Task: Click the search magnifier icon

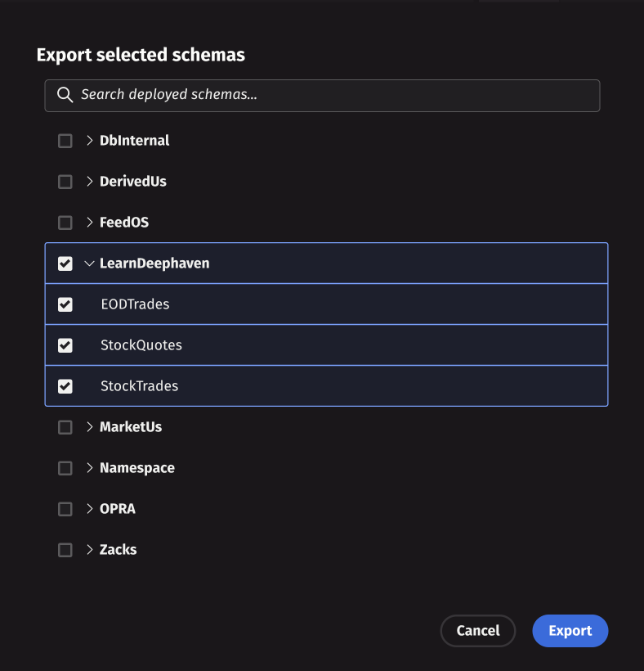Action: point(65,95)
